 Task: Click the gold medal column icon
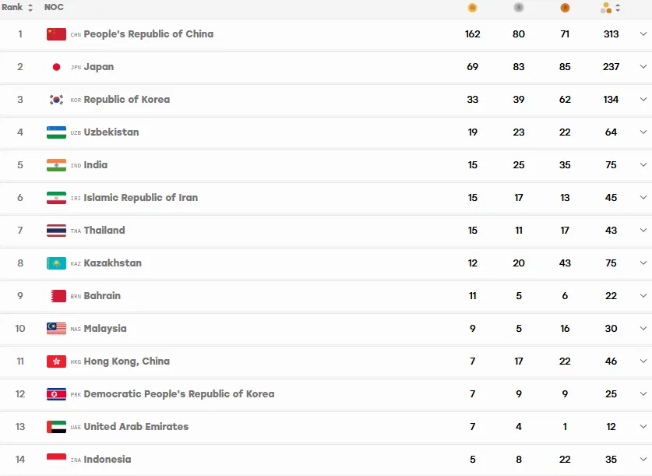[x=472, y=8]
